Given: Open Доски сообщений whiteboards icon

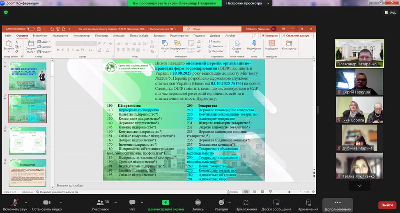Looking at the screenshot, I should click(x=276, y=202).
